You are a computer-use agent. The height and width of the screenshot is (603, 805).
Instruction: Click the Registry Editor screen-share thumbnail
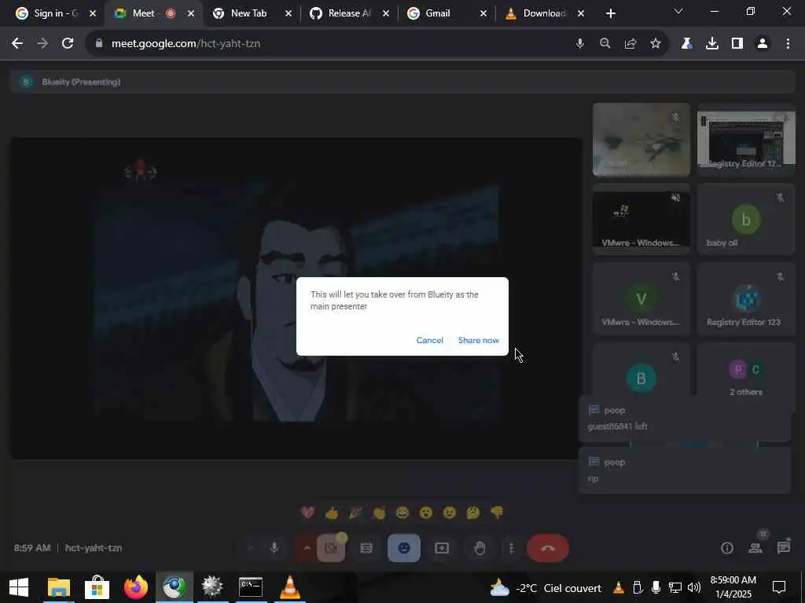[745, 140]
